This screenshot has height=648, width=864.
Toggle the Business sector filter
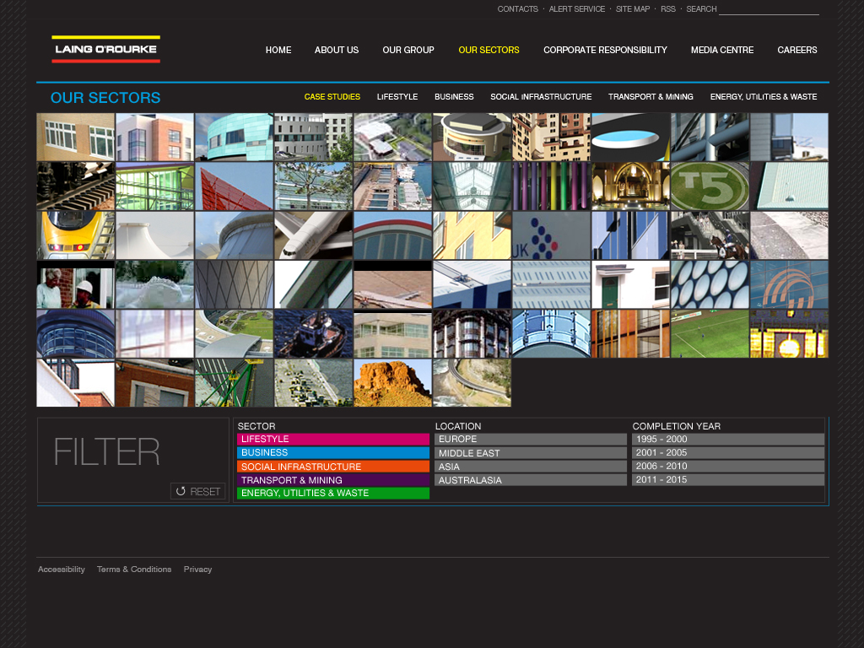pos(333,453)
